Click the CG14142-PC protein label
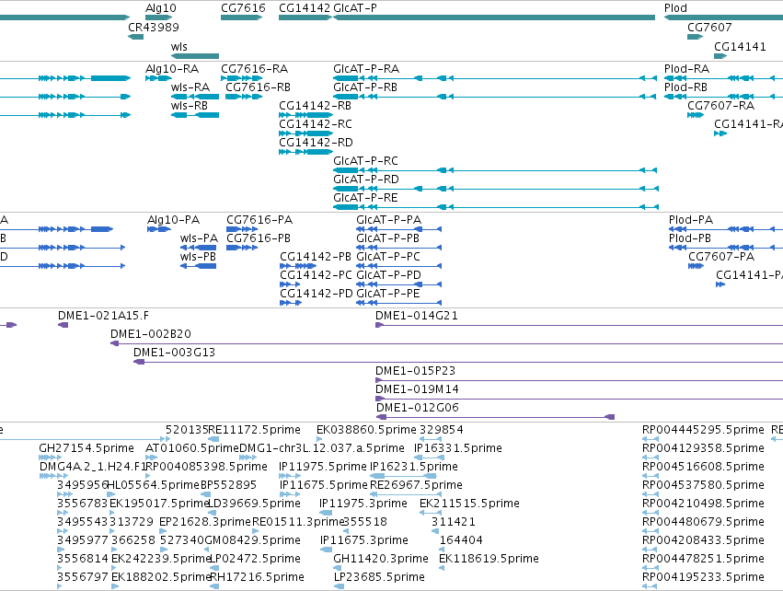 317,275
